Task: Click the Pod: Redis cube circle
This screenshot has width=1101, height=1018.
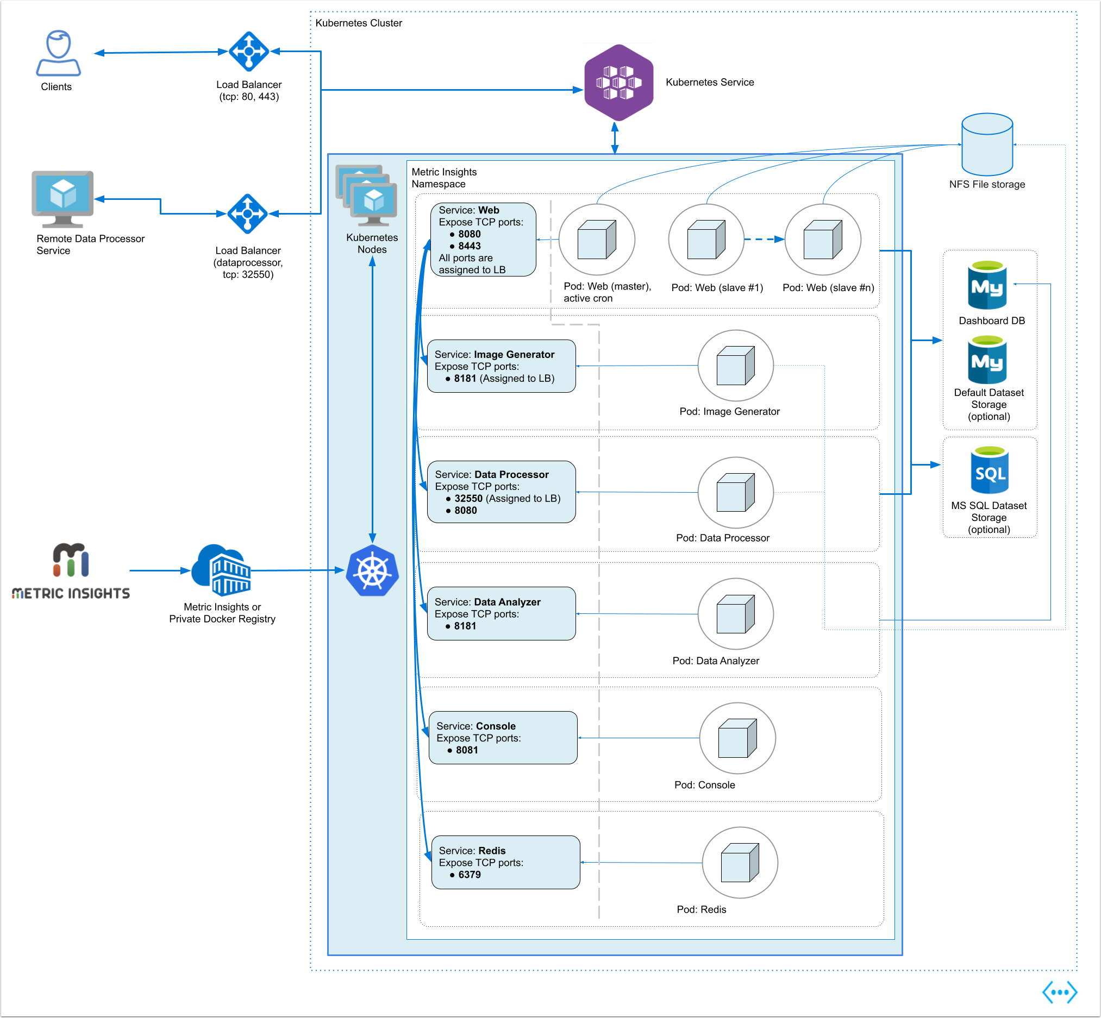Action: (x=740, y=863)
